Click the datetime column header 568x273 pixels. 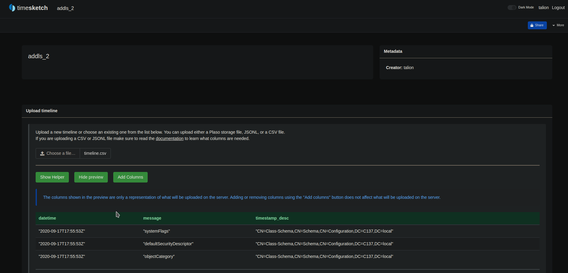click(x=47, y=218)
